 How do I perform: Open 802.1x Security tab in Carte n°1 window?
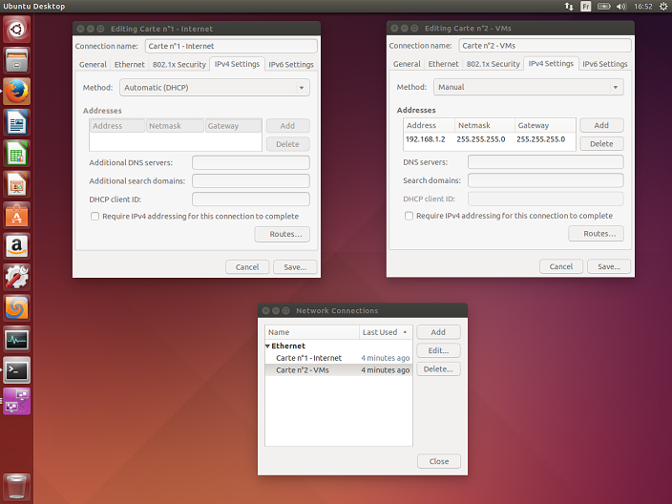coord(179,64)
